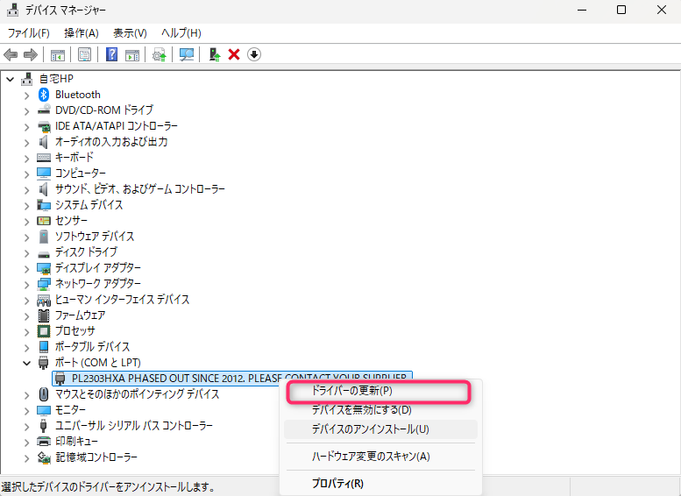Click the firmware chip icon beside ファームウェア
Image resolution: width=681 pixels, height=496 pixels.
44,315
